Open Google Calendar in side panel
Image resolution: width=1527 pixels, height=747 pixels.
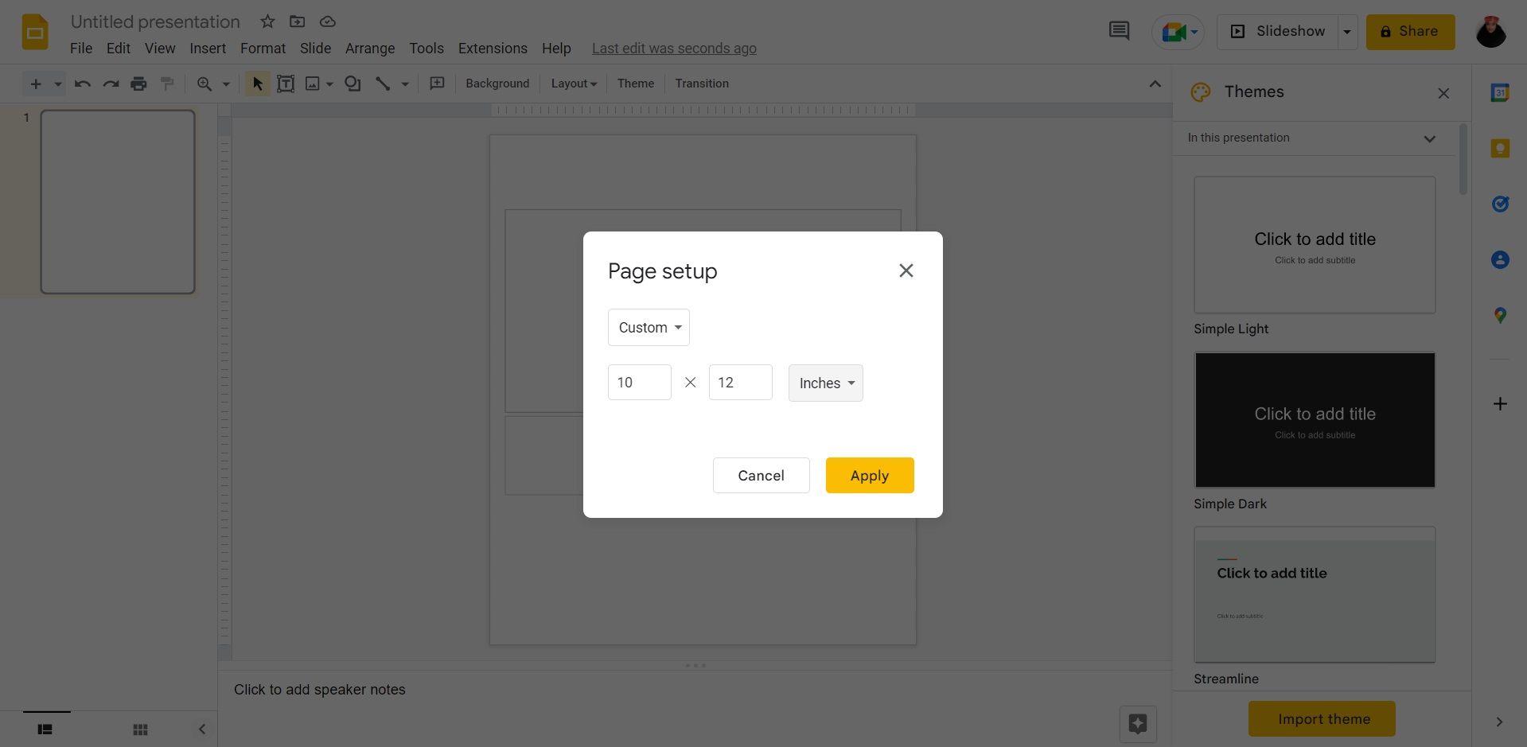[x=1501, y=92]
